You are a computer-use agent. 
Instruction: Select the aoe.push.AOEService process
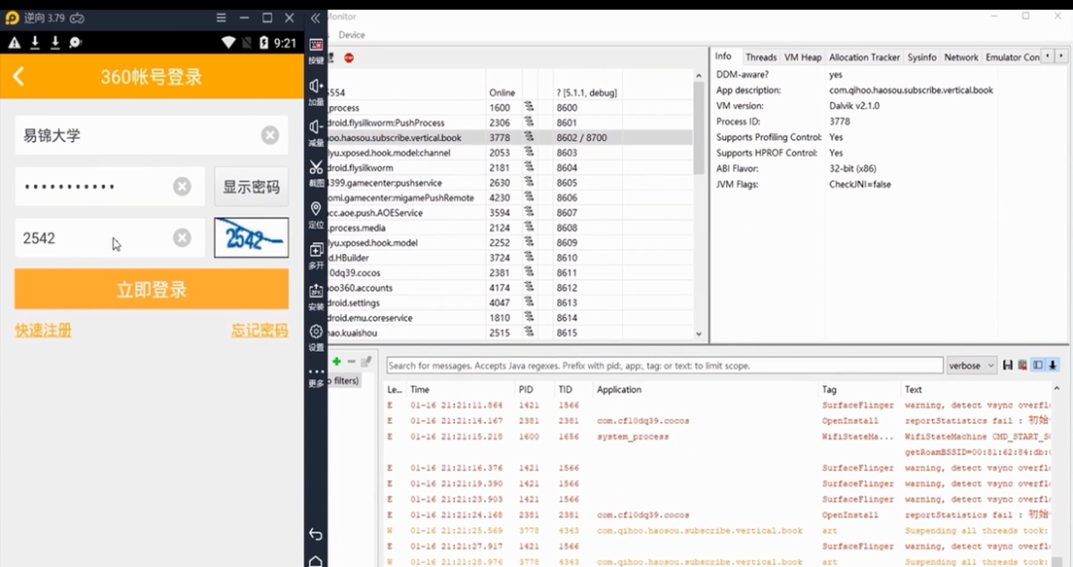pos(510,213)
